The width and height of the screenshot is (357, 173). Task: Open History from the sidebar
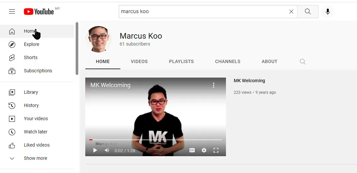[x=37, y=105]
